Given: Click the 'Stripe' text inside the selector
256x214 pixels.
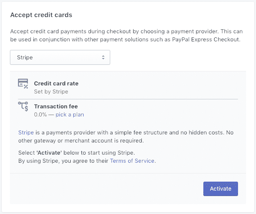Looking at the screenshot, I should coord(25,58).
